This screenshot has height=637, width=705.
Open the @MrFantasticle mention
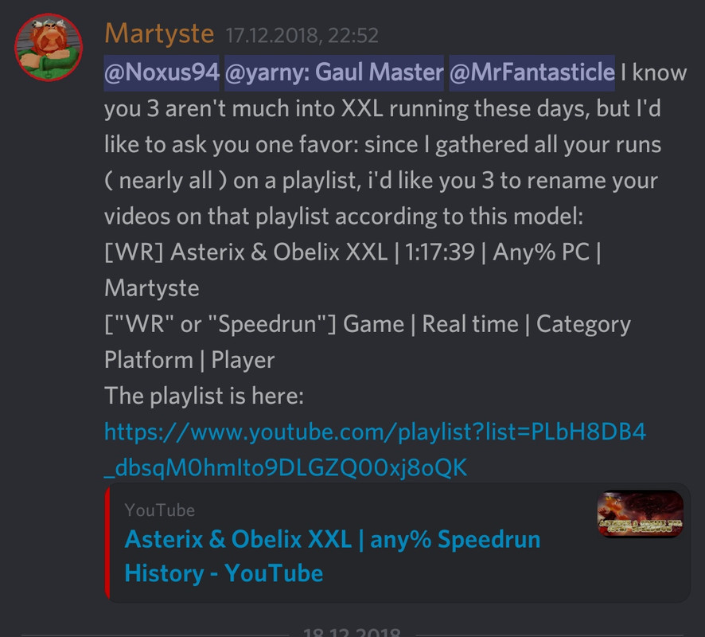tap(532, 73)
